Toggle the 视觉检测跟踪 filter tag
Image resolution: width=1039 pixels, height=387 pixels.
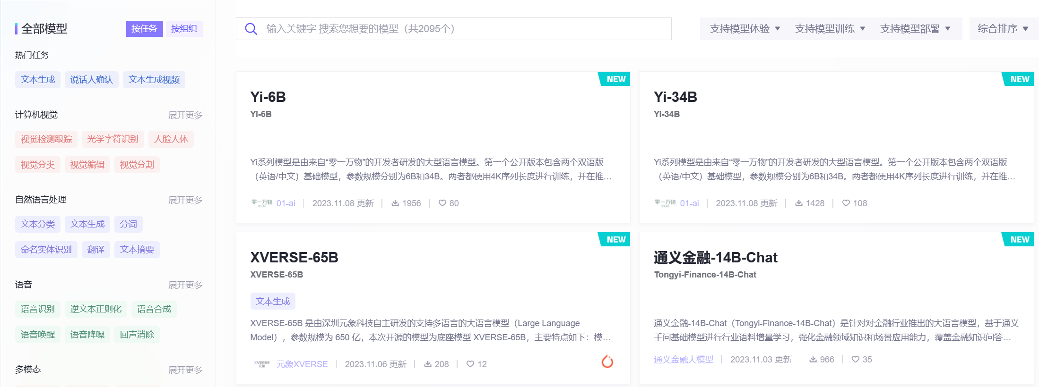[46, 139]
